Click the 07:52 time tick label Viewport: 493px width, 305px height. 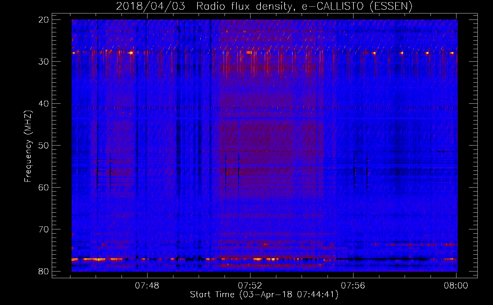coord(250,285)
